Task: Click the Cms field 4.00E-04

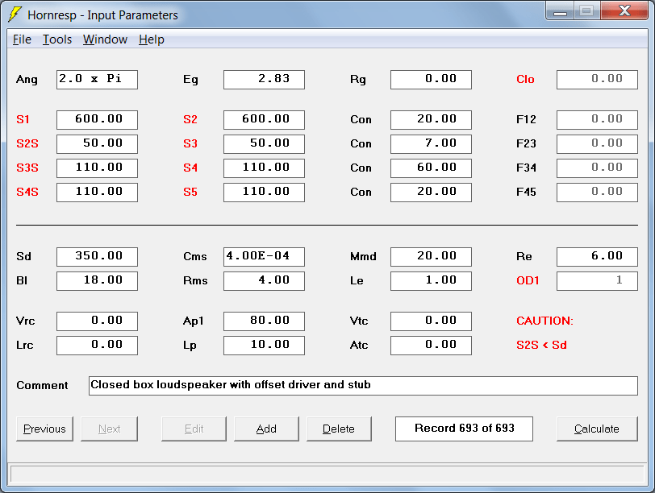Action: (264, 257)
